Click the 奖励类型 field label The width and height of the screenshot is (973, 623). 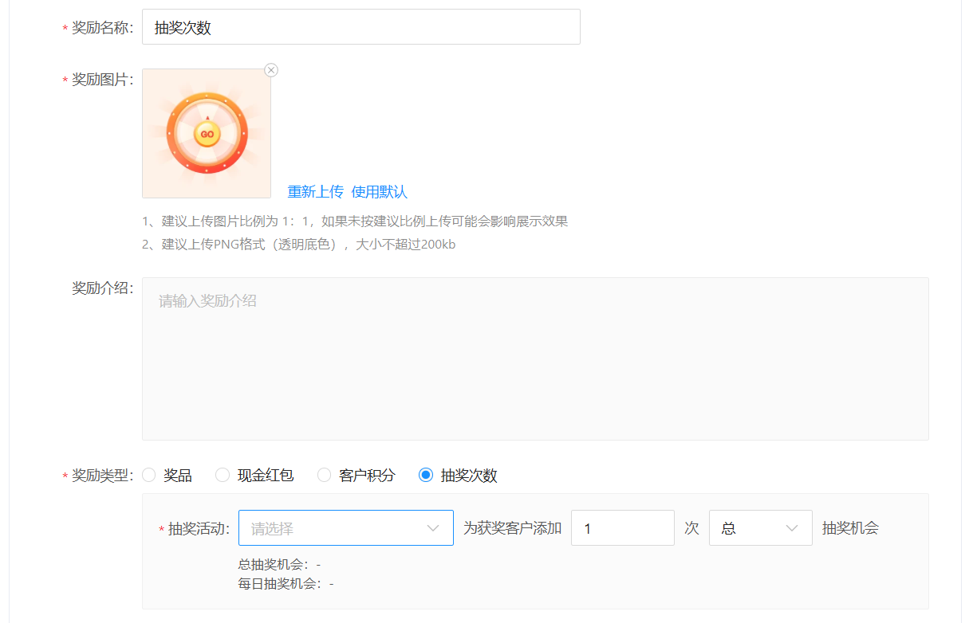click(x=102, y=476)
